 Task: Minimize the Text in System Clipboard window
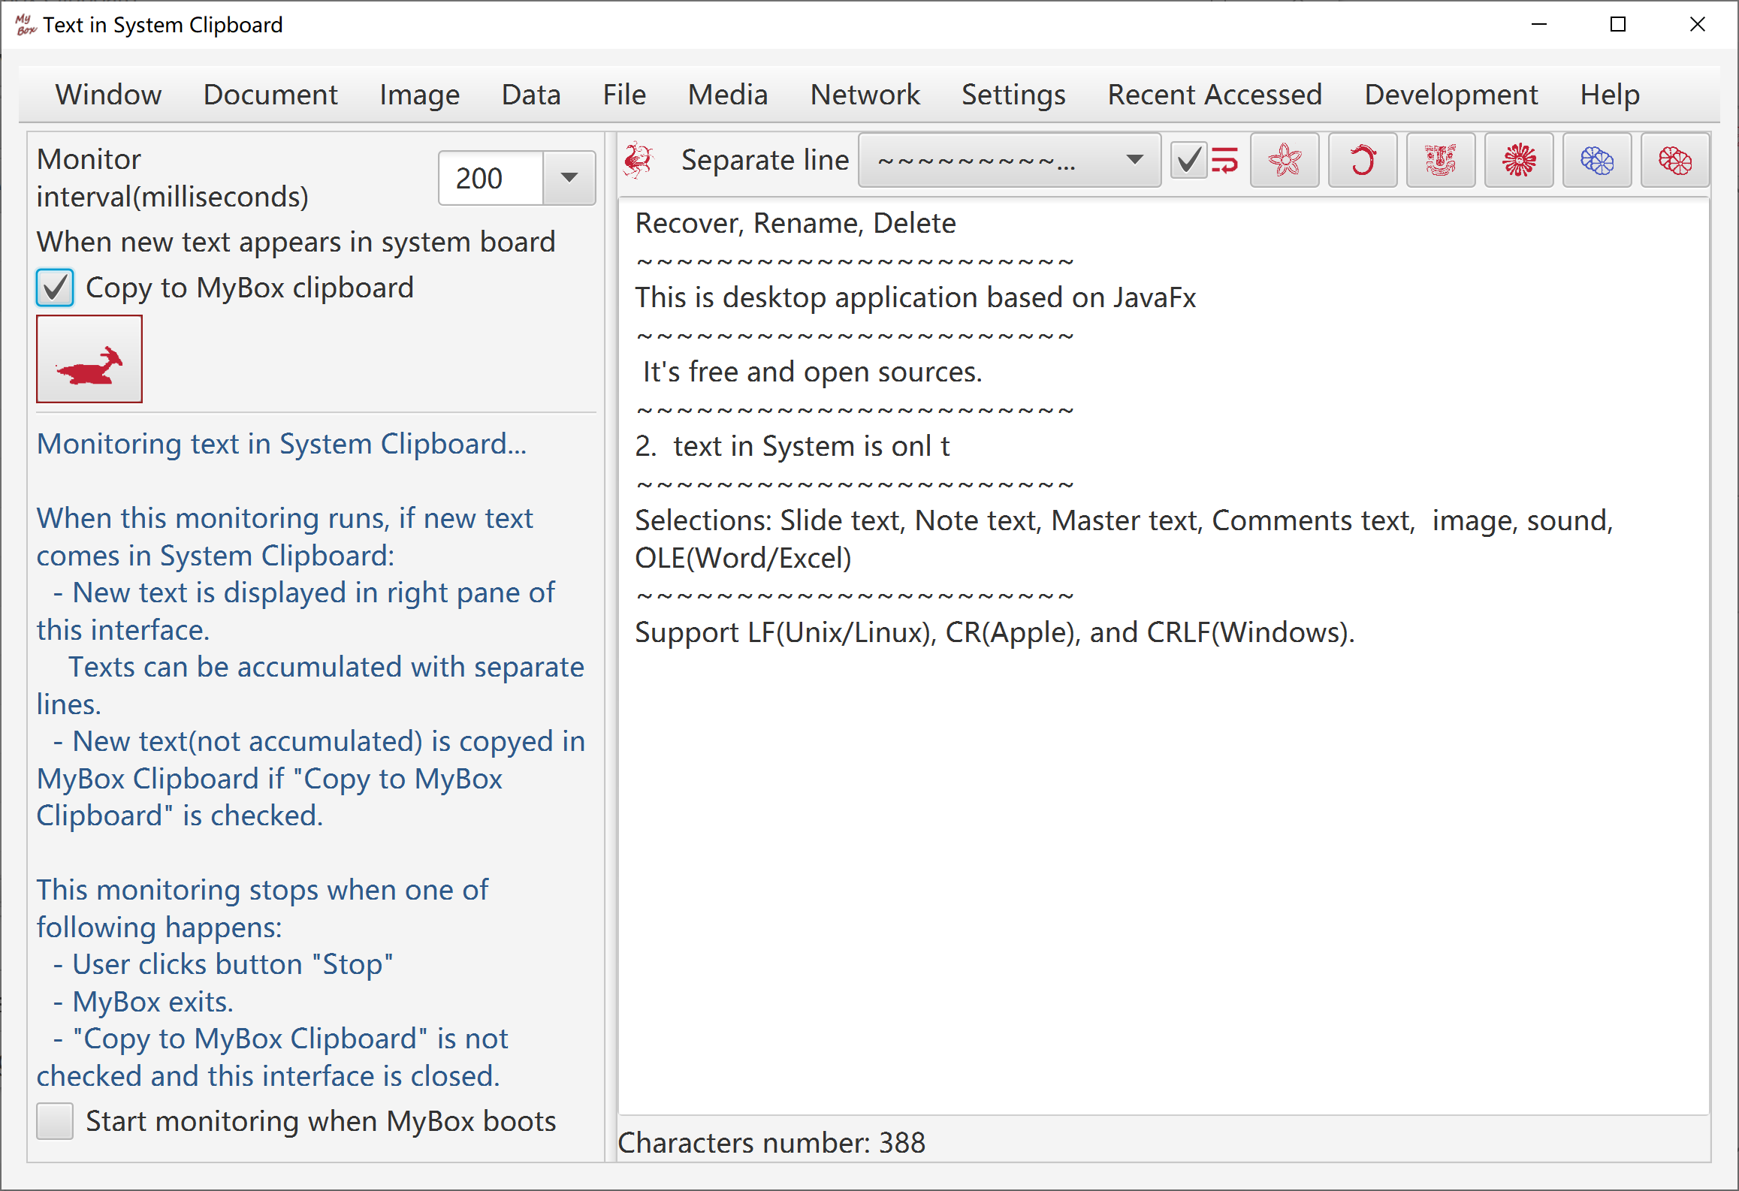coord(1539,25)
